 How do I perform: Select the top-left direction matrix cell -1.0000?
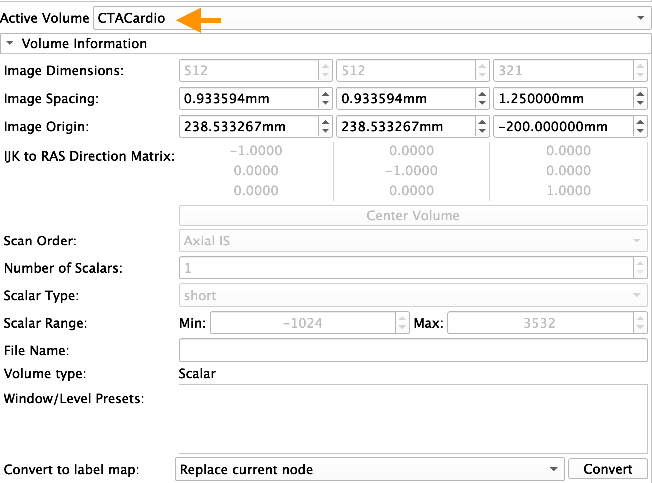point(256,151)
